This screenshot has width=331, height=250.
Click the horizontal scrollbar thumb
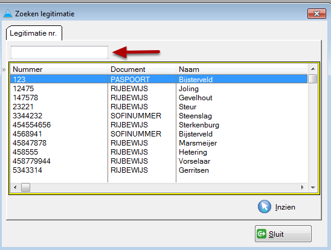pos(25,187)
